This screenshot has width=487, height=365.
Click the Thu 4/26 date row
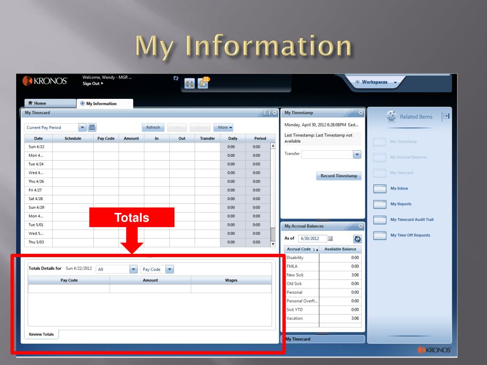(147, 182)
